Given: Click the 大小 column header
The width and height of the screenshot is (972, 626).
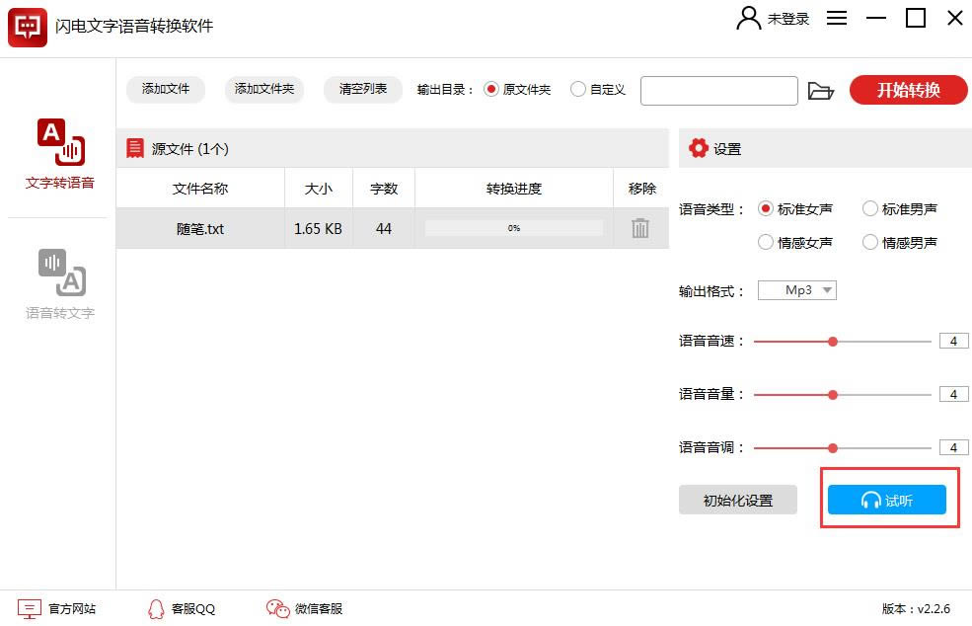Looking at the screenshot, I should pos(318,189).
